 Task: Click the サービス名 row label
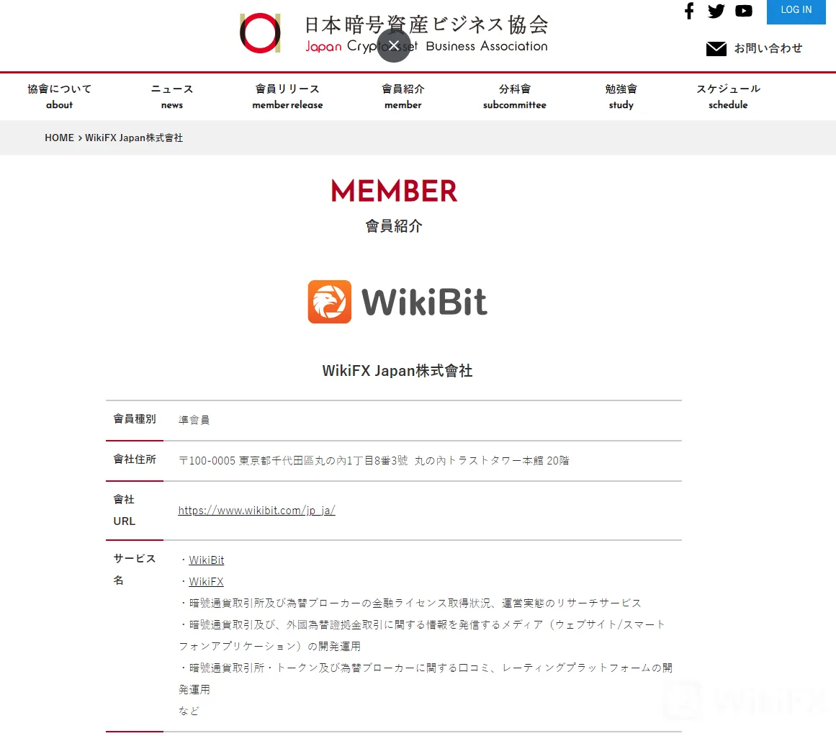(135, 570)
